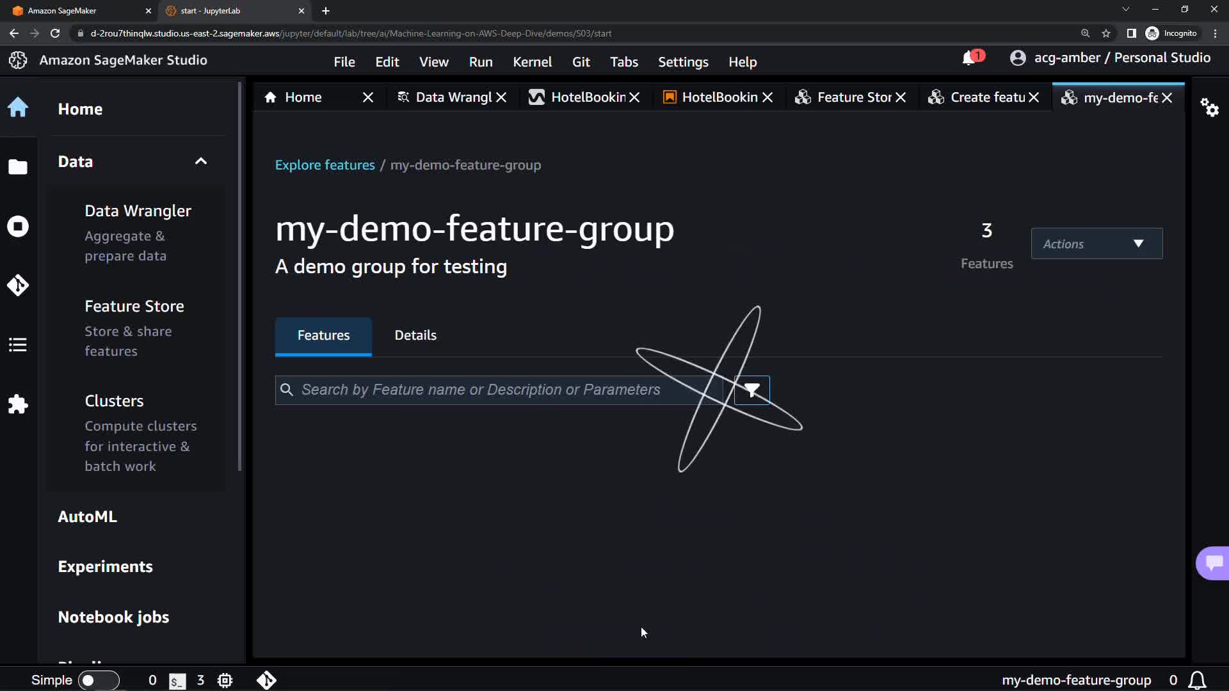1229x691 pixels.
Task: Collapse the Data section chevron
Action: [x=201, y=161]
